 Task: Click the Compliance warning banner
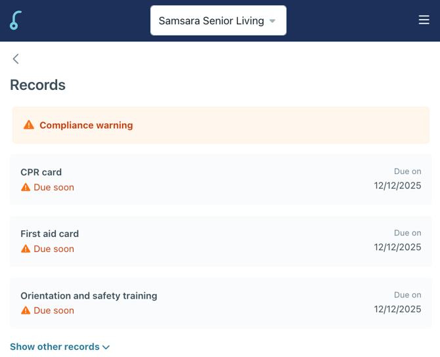point(220,125)
